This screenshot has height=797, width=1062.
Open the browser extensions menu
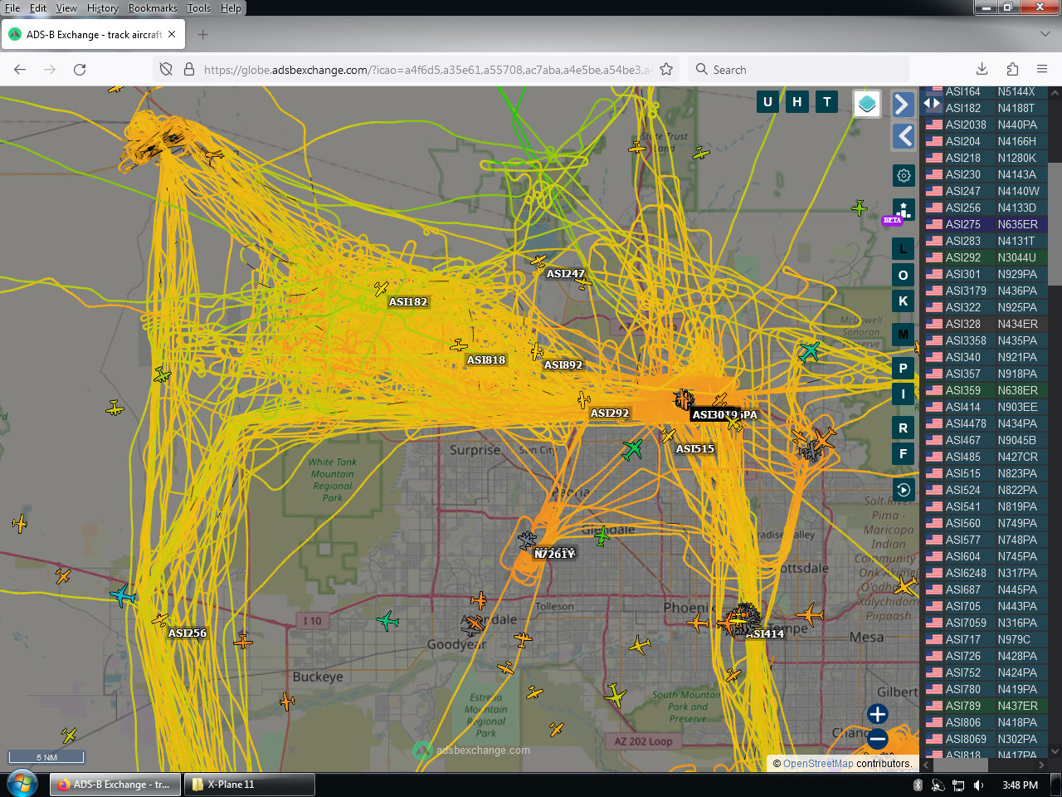(x=1012, y=70)
